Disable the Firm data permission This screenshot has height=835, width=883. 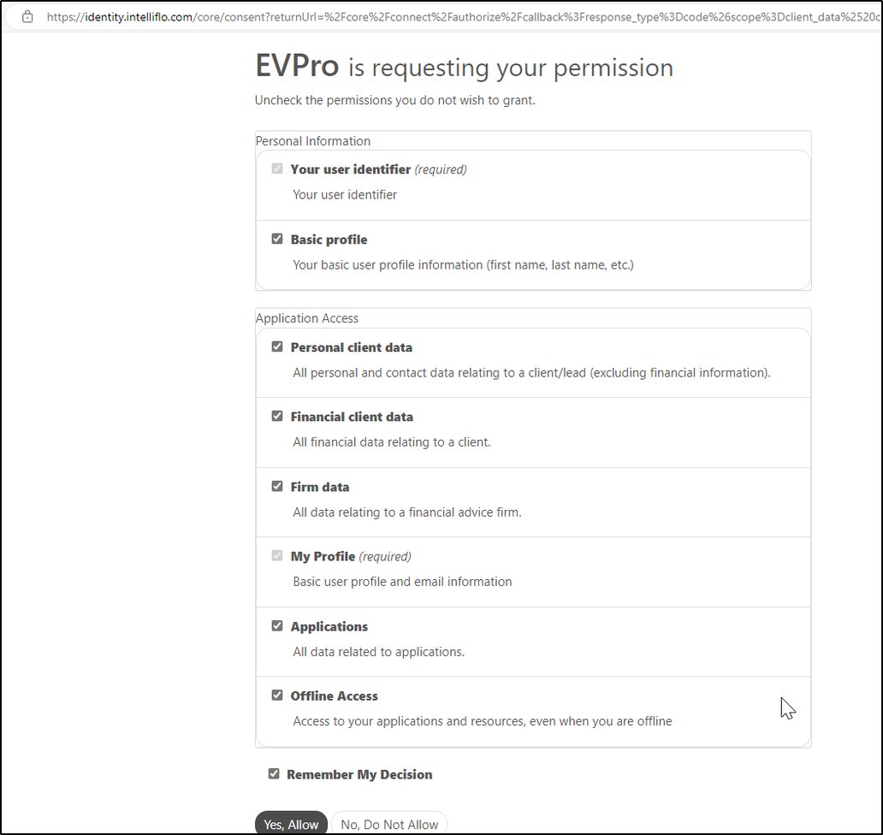click(277, 486)
